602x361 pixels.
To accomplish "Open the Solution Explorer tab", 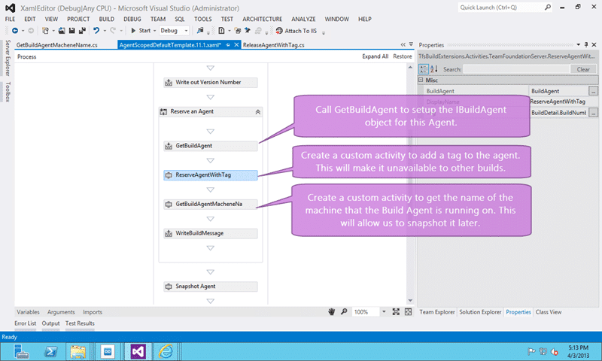I will click(480, 312).
